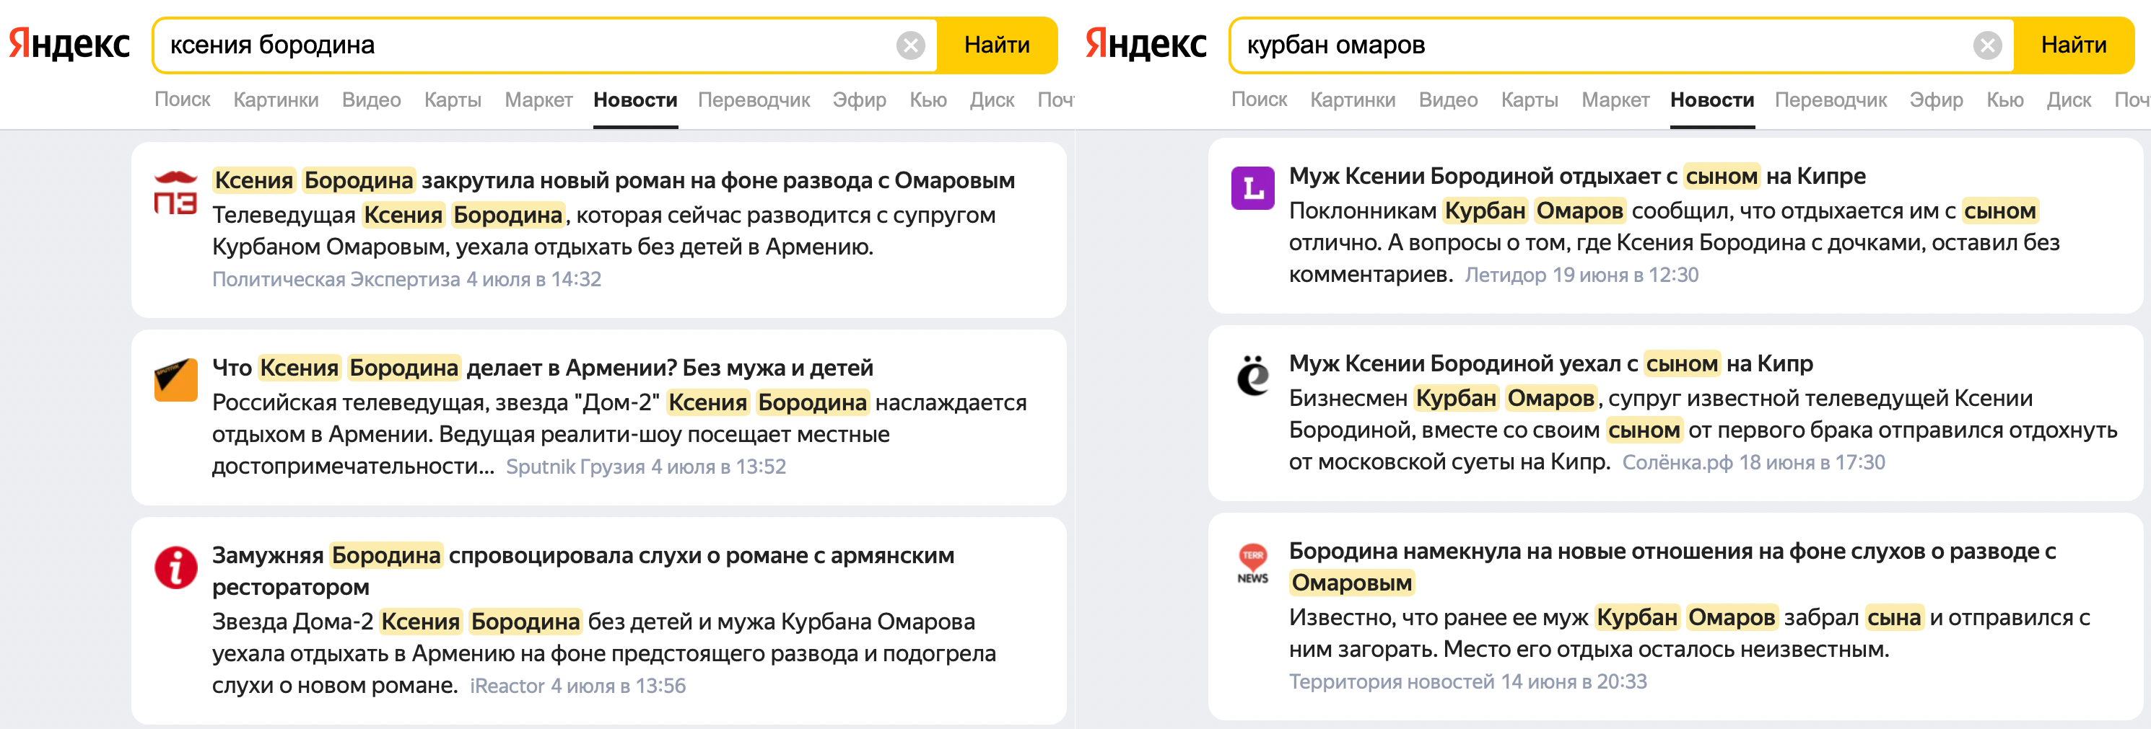The width and height of the screenshot is (2151, 729).
Task: Open Эфир tab in right window
Action: pos(1937,100)
